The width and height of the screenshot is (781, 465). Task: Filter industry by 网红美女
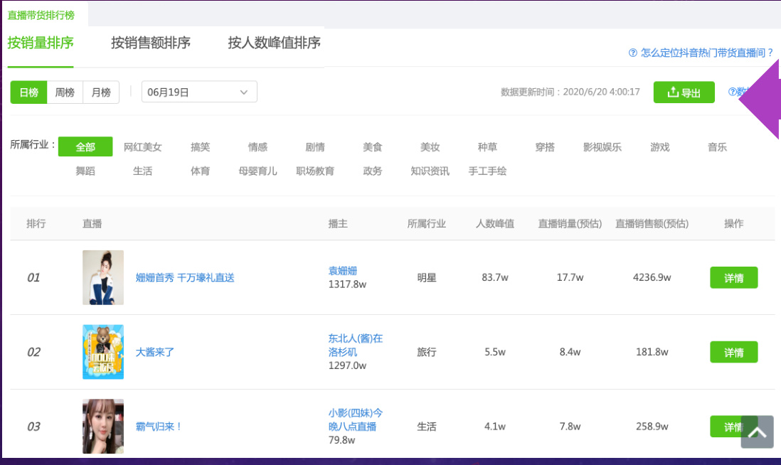[142, 147]
